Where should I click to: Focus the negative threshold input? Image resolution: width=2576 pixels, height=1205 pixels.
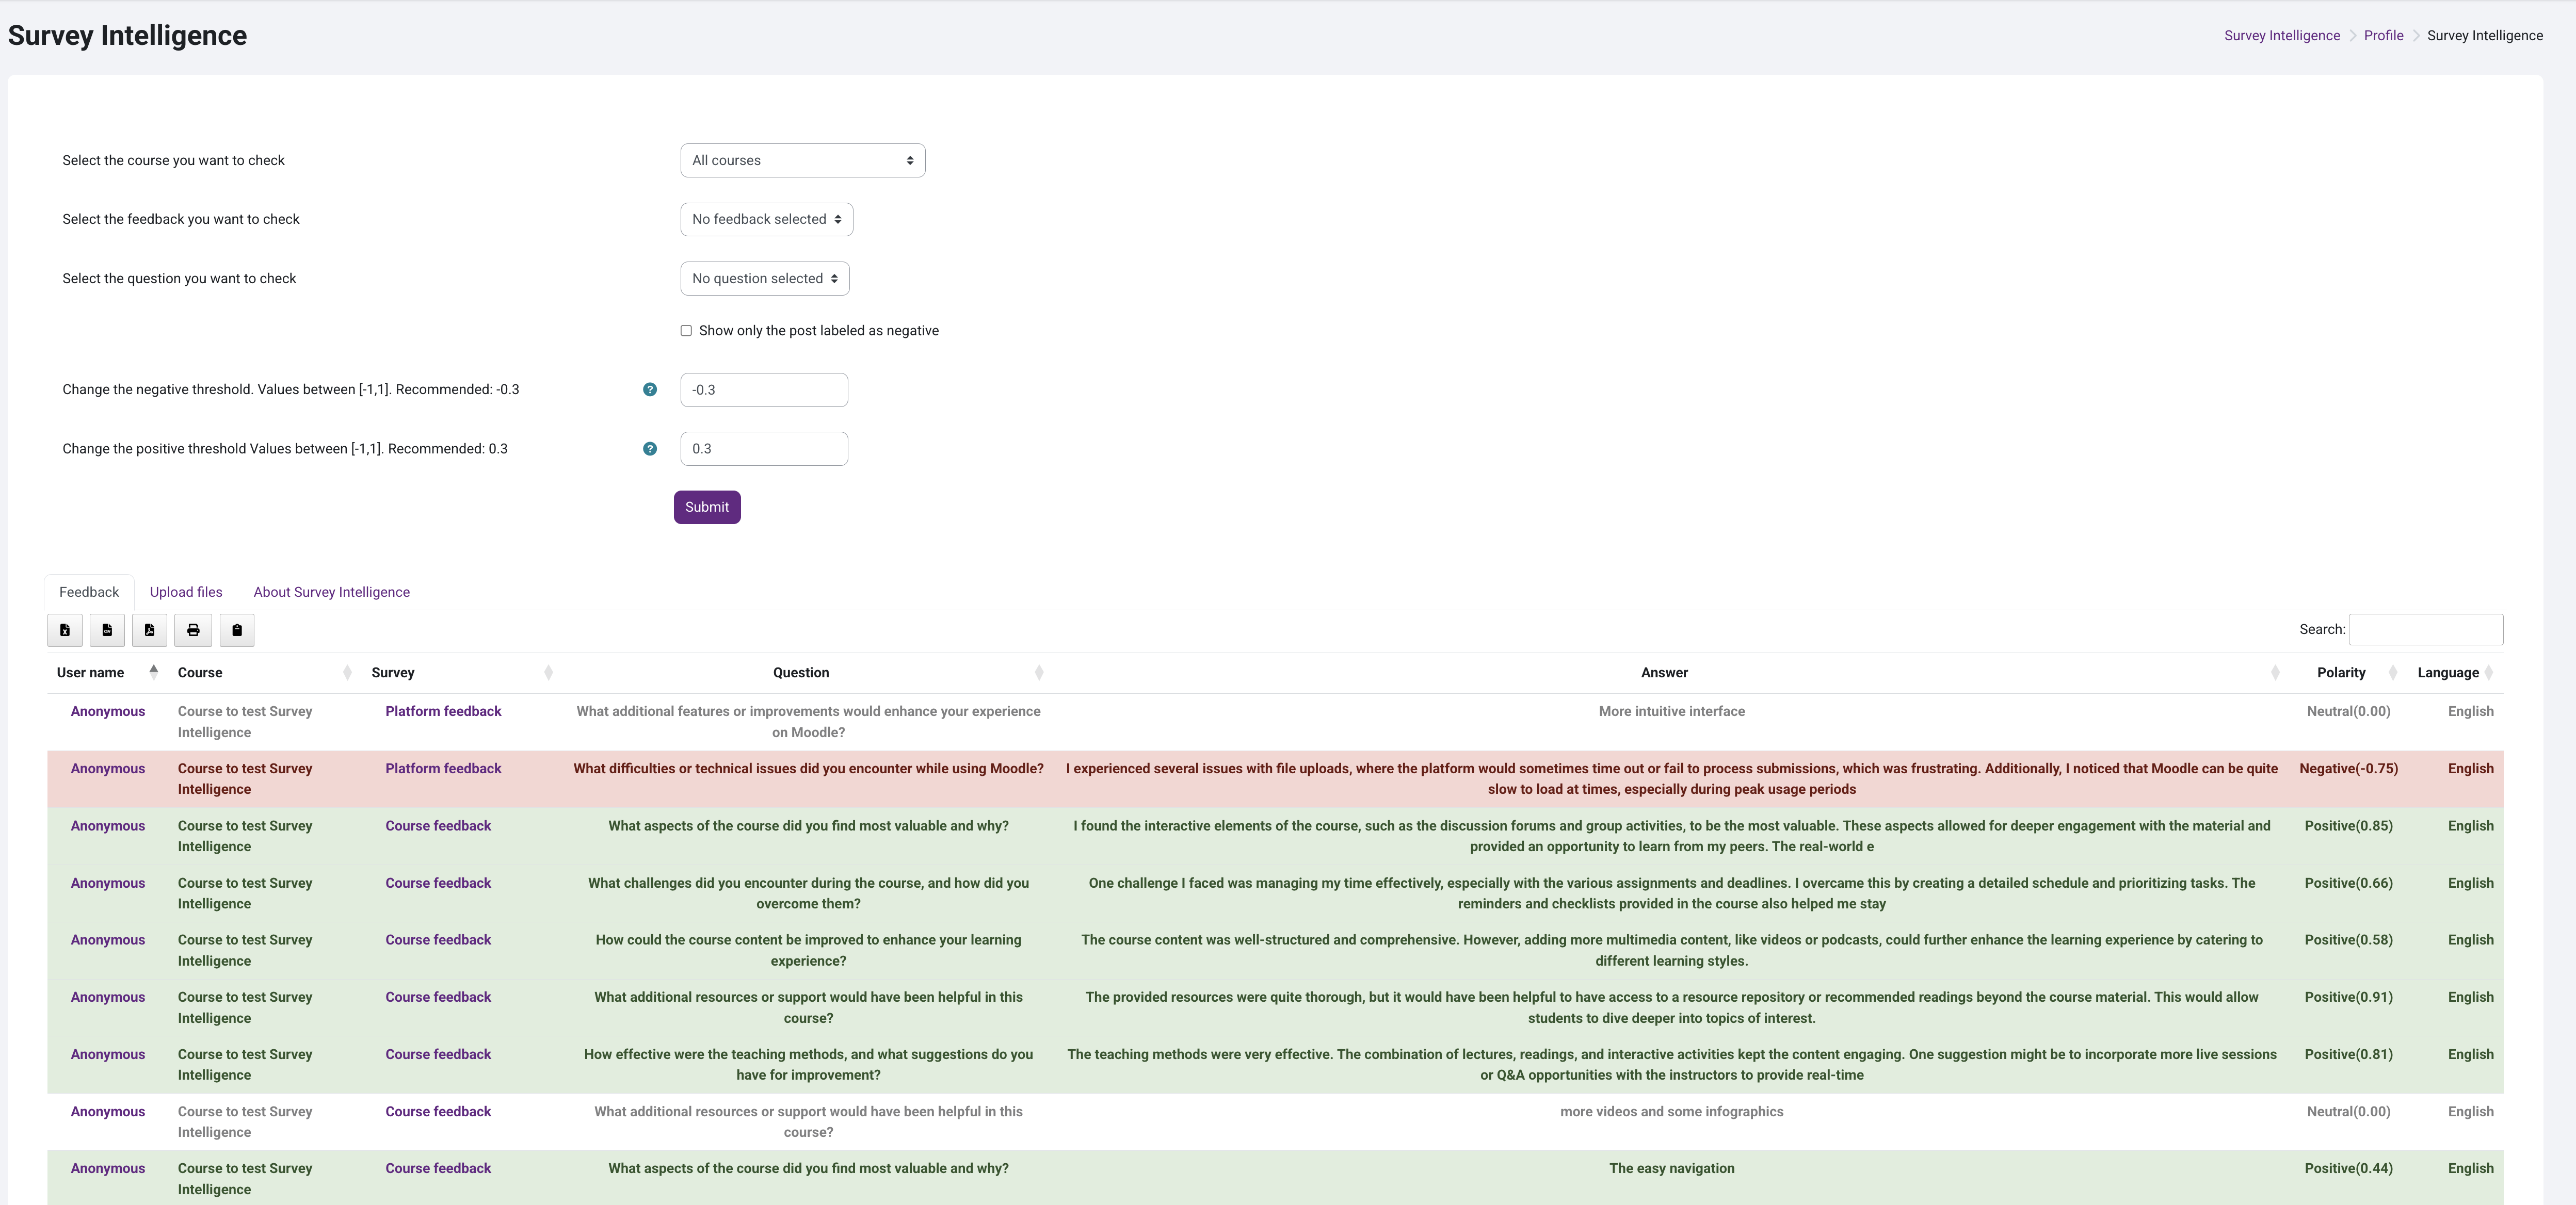point(764,390)
